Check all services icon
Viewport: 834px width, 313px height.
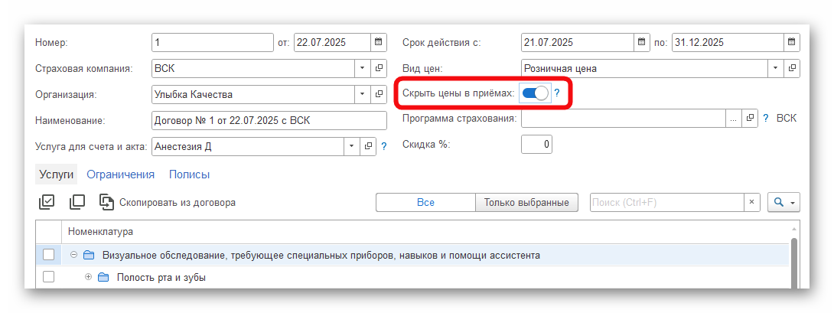pos(47,202)
